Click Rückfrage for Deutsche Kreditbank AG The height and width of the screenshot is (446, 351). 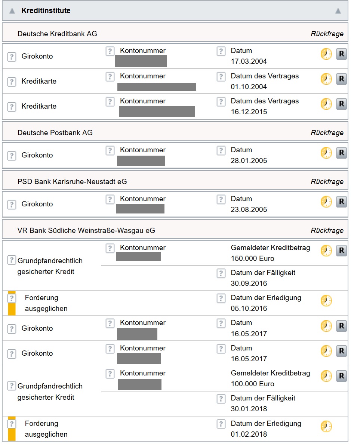[x=327, y=34]
